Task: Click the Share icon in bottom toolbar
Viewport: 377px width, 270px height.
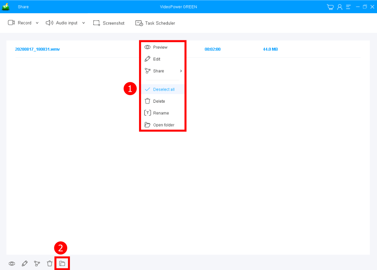Action: coord(37,263)
